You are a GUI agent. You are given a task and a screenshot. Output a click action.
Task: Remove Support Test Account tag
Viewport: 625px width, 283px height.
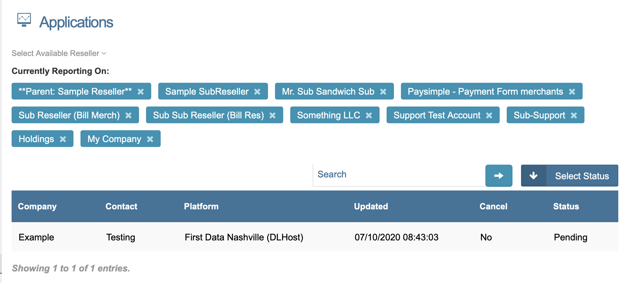pyautogui.click(x=489, y=115)
